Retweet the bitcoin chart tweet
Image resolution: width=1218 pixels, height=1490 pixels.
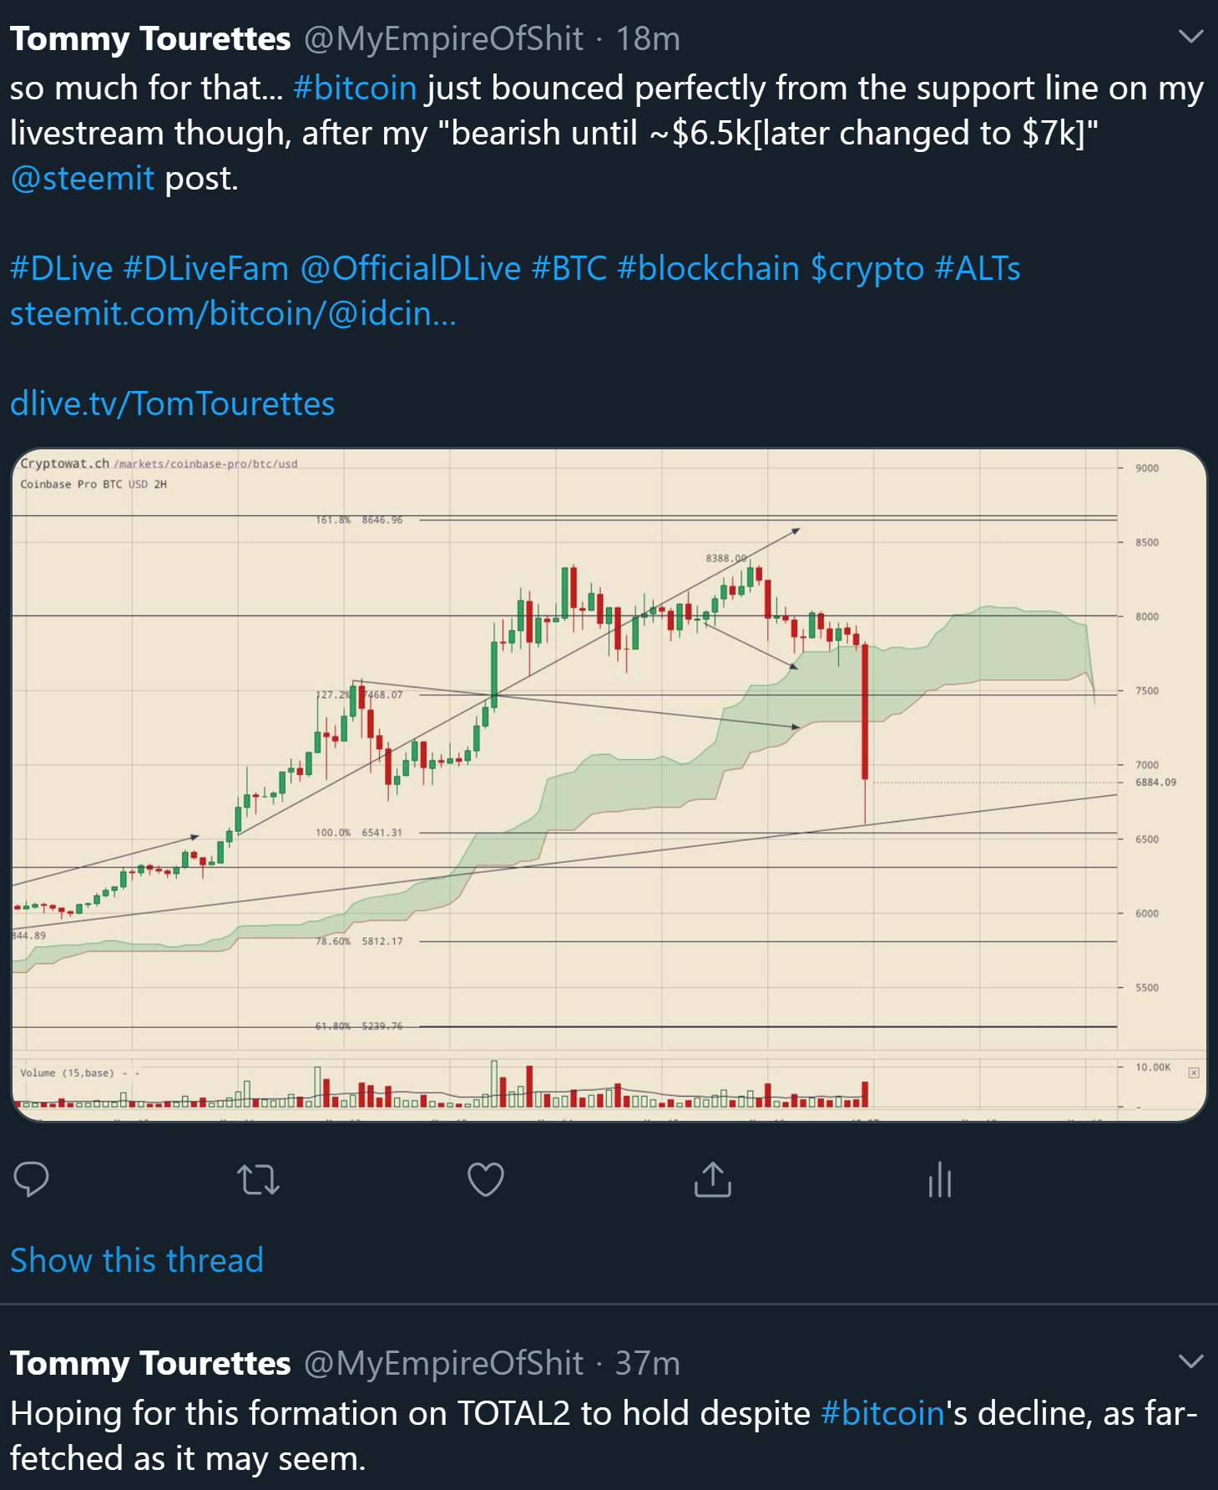(x=258, y=1179)
